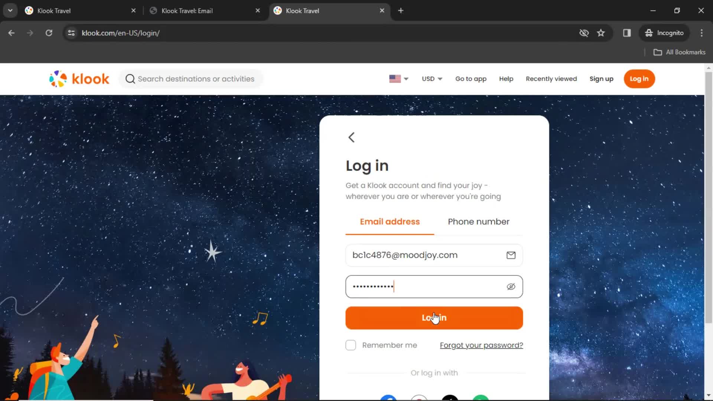Screen dimensions: 713x401
Task: Click Sign up navigation link
Action: [601, 79]
